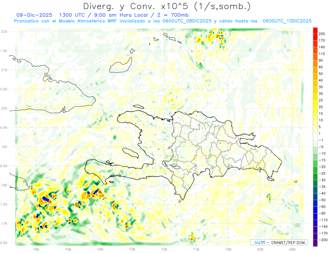Click the '9.5N' latitude label

[4, 127]
